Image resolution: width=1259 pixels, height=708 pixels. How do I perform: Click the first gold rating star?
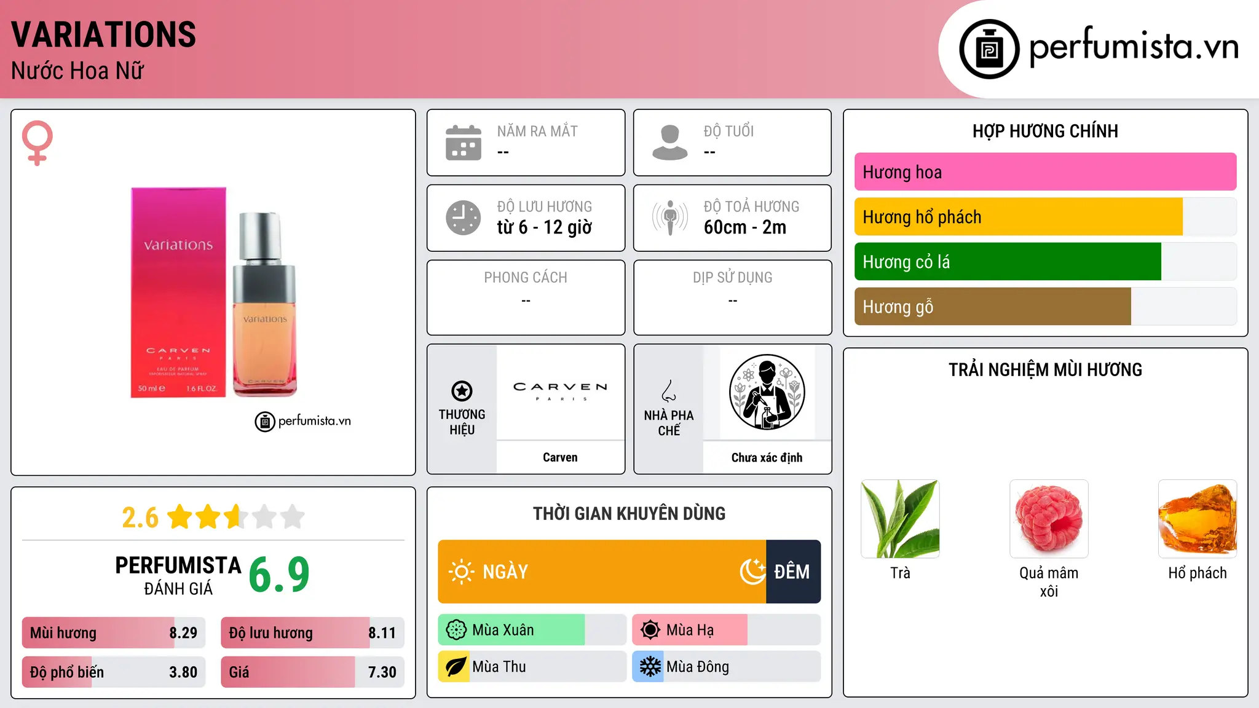pyautogui.click(x=180, y=517)
